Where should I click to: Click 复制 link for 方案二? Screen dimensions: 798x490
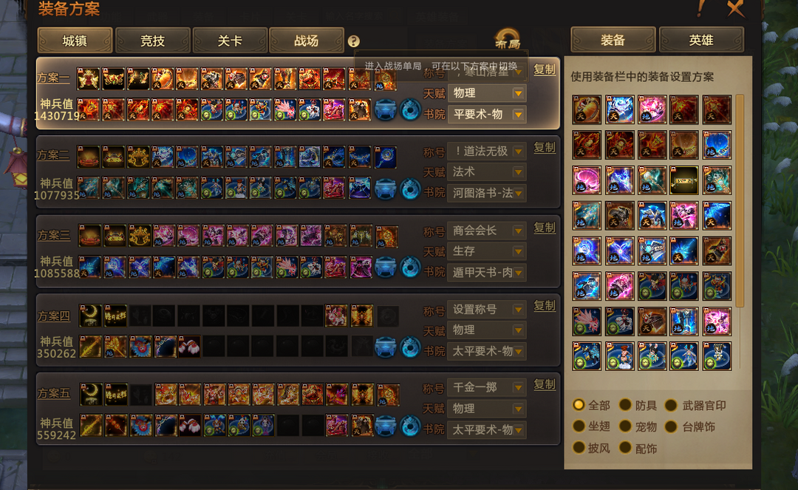click(x=545, y=148)
